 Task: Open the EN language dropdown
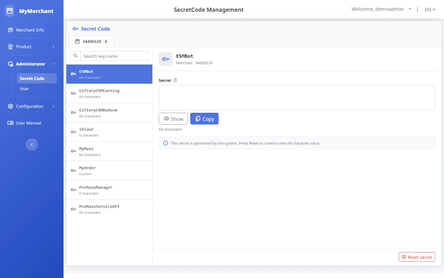tap(430, 10)
